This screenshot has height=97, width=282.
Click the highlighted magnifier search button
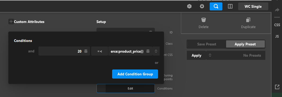click(216, 6)
